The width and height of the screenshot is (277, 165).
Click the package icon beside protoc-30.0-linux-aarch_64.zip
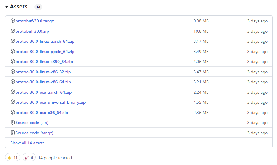13,41
